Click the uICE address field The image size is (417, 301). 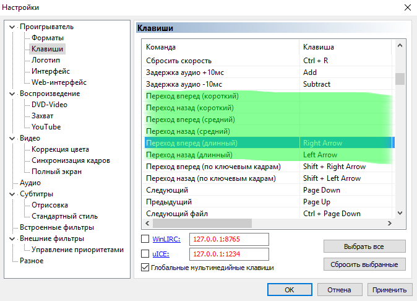click(x=229, y=253)
